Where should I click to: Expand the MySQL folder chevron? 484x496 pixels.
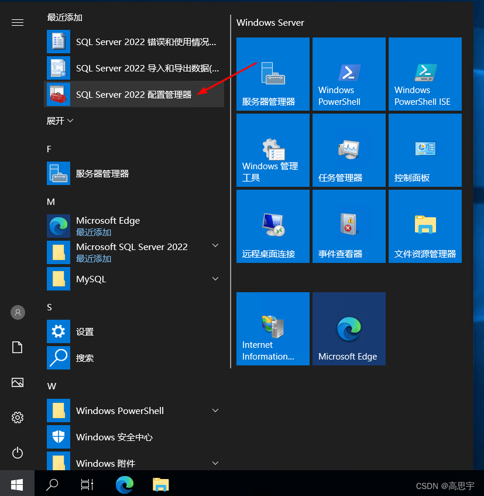(x=215, y=279)
